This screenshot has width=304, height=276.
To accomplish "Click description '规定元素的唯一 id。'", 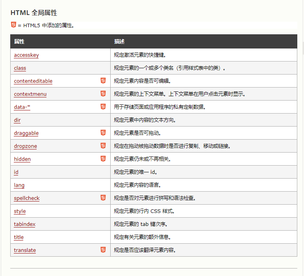I will (136, 172).
